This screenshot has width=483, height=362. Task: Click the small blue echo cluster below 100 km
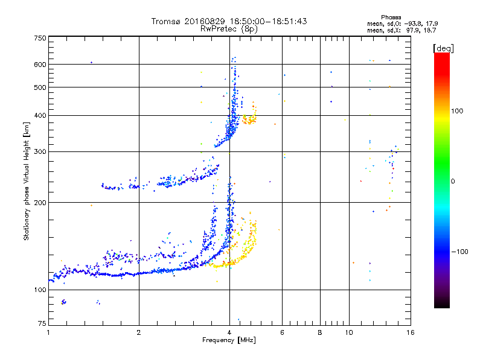pos(63,302)
